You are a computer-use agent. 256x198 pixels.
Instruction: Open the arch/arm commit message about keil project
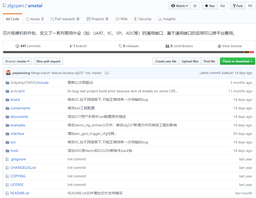pos(123,91)
